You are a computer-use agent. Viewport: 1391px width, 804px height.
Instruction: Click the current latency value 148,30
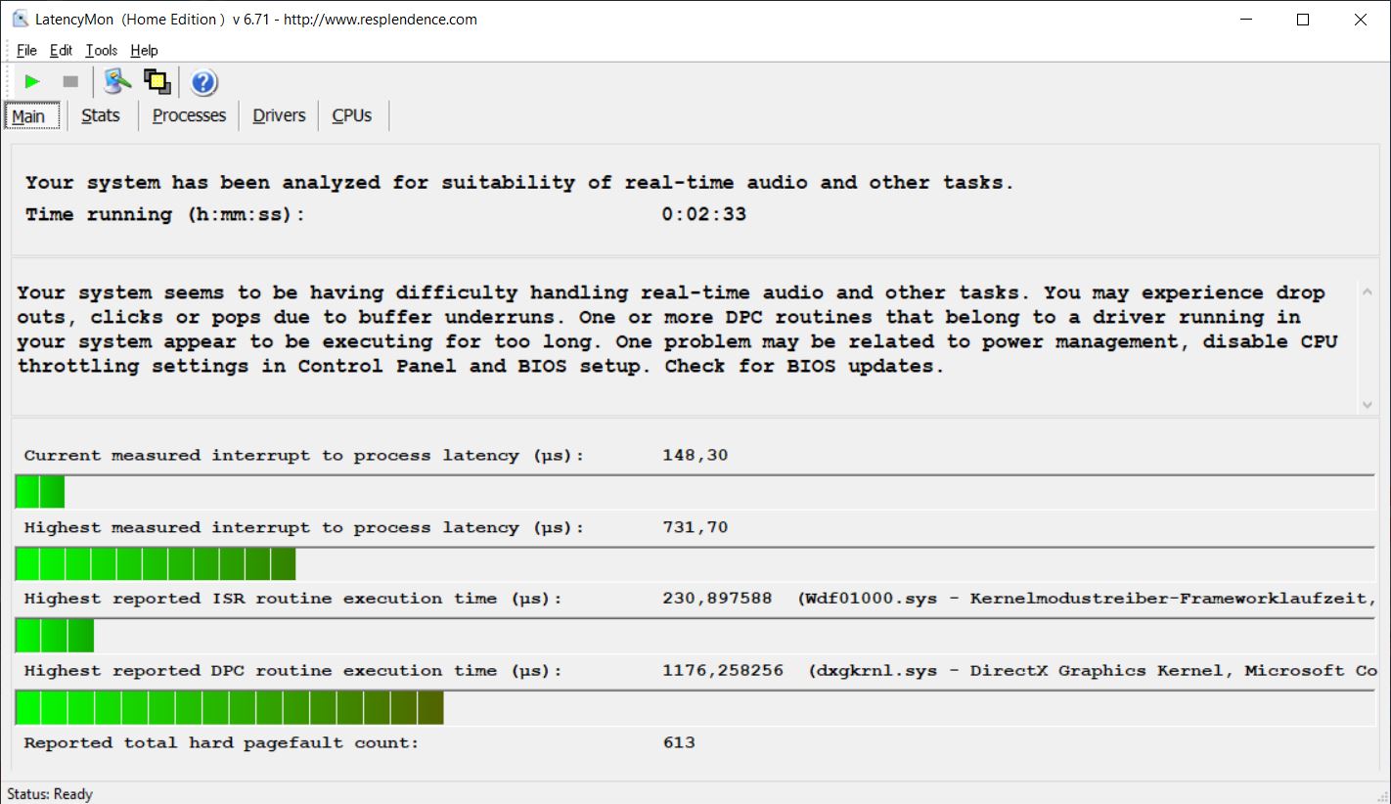(x=695, y=455)
